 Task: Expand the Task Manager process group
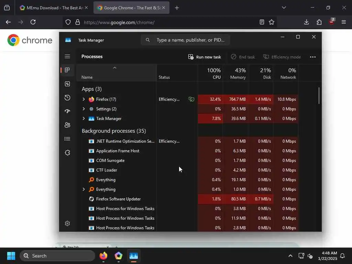[84, 119]
